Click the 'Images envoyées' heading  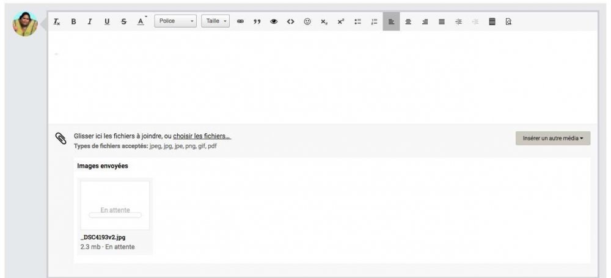(x=103, y=166)
